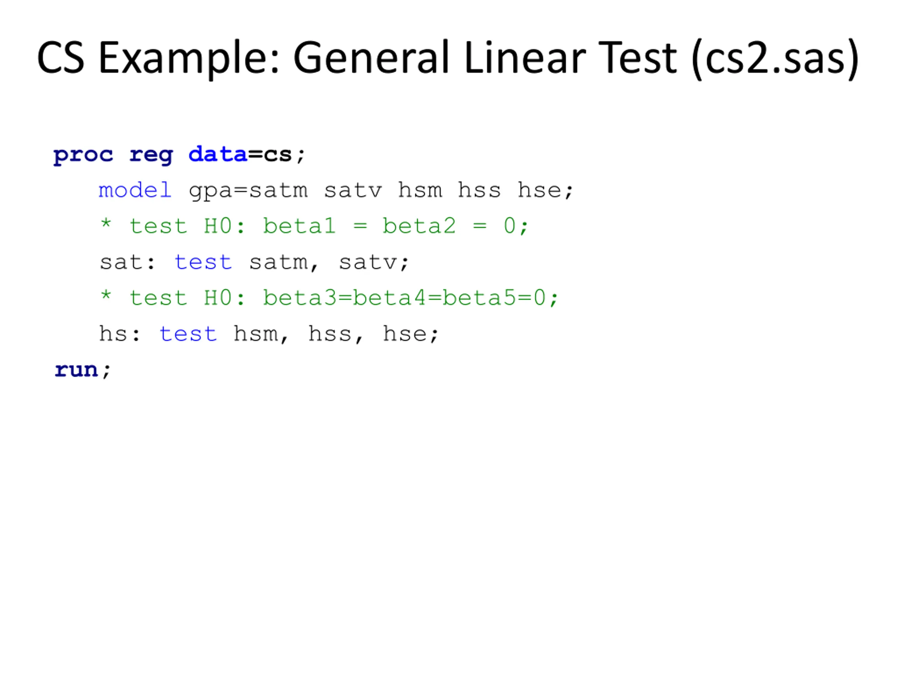Click the 'sat:' label
Image resolution: width=897 pixels, height=673 pixels.
pyautogui.click(x=127, y=263)
